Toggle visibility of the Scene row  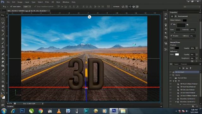tap(170, 75)
